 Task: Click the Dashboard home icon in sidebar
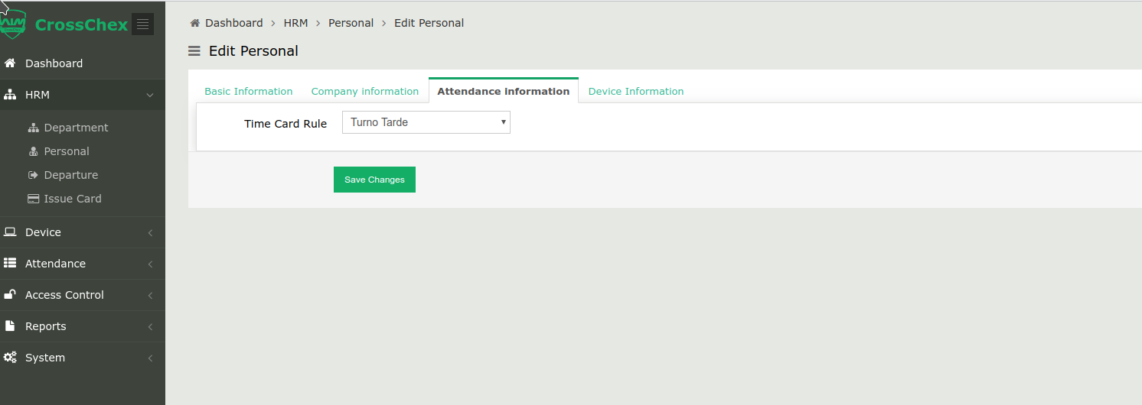[10, 63]
